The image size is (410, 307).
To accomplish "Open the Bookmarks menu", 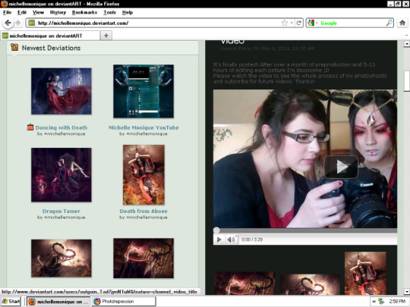I will coord(84,12).
